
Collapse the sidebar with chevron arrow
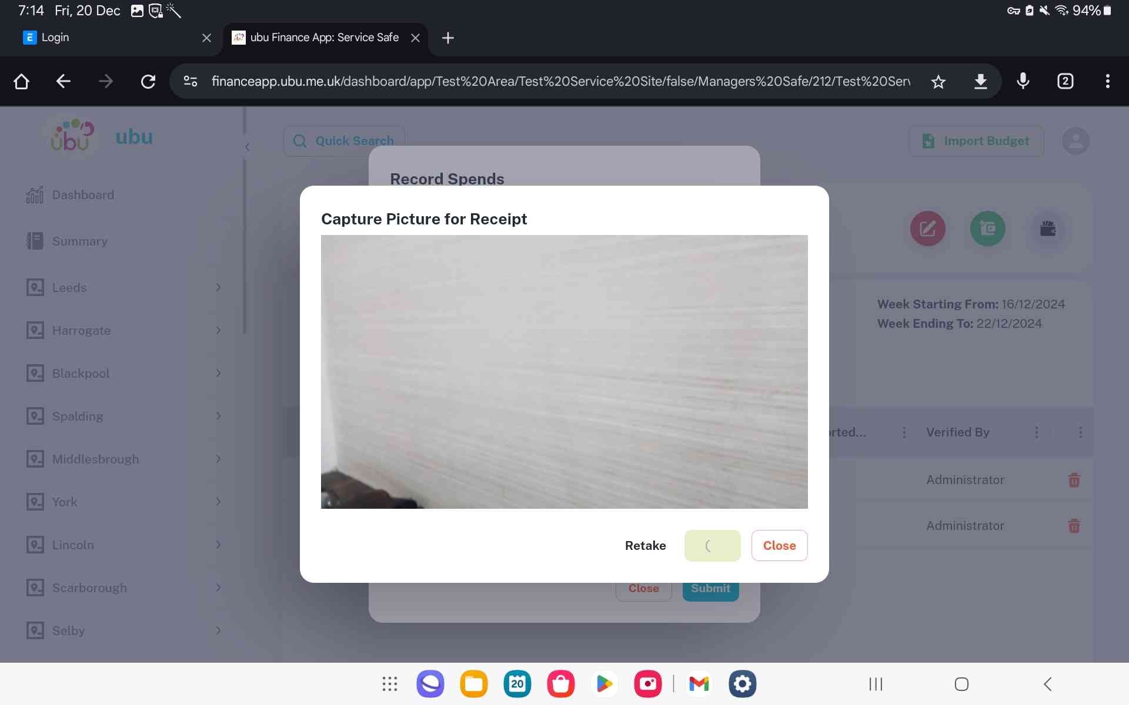click(247, 147)
